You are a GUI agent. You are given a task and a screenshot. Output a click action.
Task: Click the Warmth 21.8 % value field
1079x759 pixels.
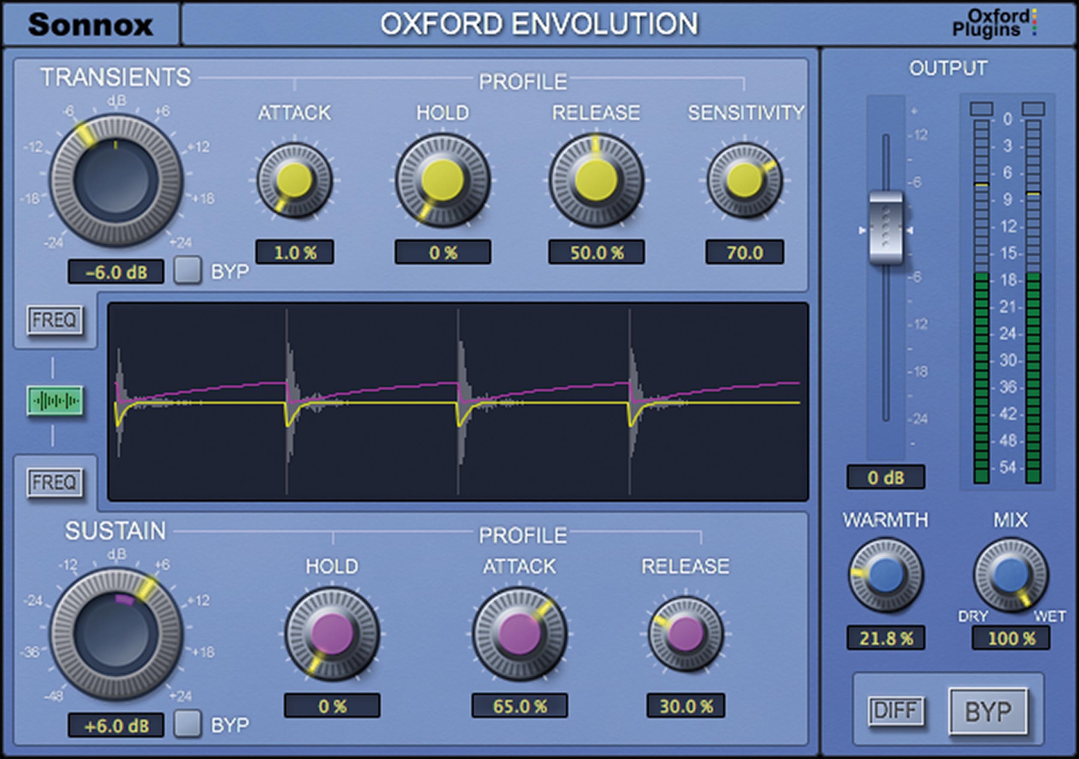886,638
